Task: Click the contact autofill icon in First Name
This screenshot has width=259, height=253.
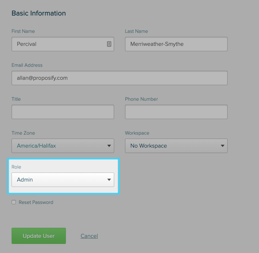Action: [109, 44]
